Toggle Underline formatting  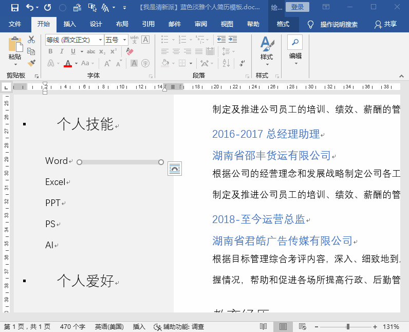point(73,51)
